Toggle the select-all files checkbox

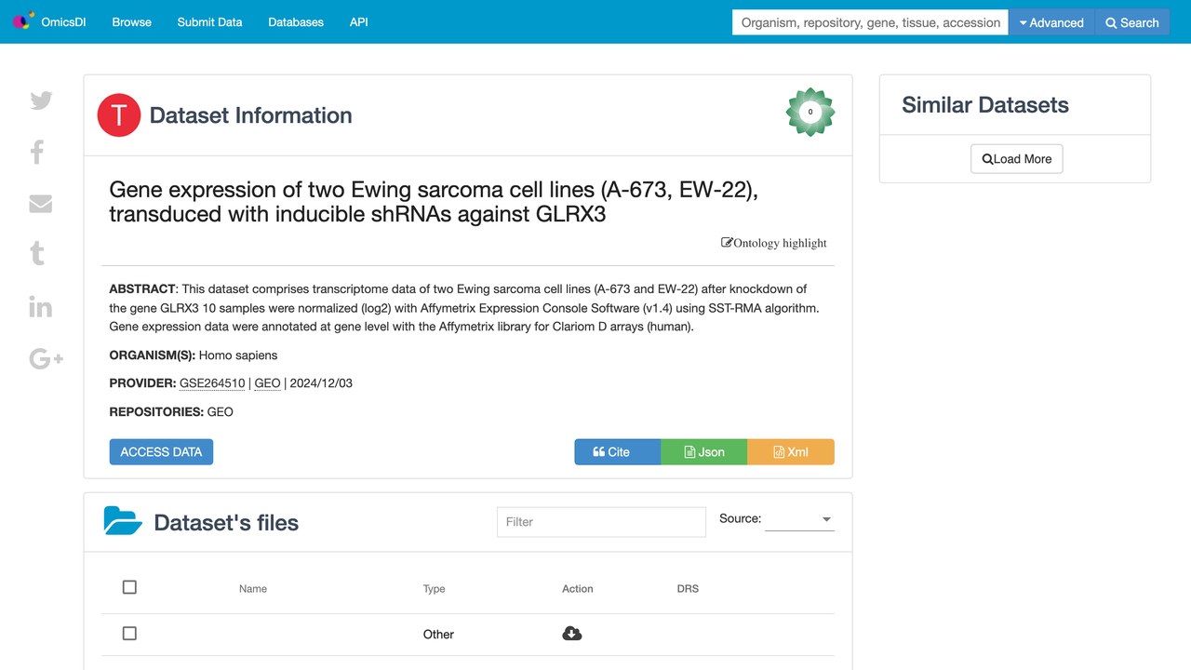129,587
